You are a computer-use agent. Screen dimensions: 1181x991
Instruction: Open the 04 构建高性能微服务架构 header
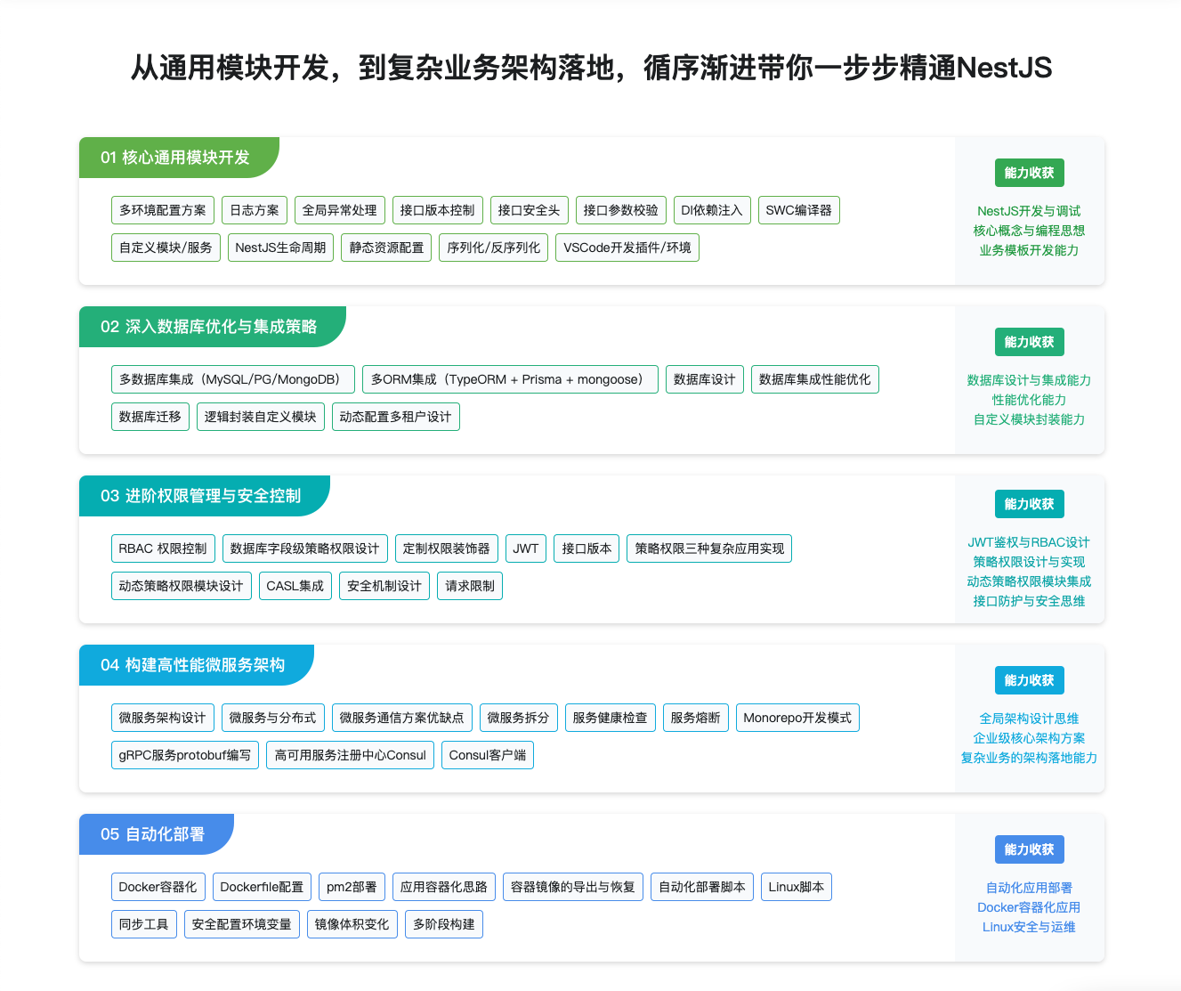coord(193,665)
